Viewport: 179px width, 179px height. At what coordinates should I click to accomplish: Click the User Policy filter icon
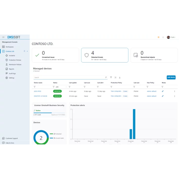tap(147, 87)
